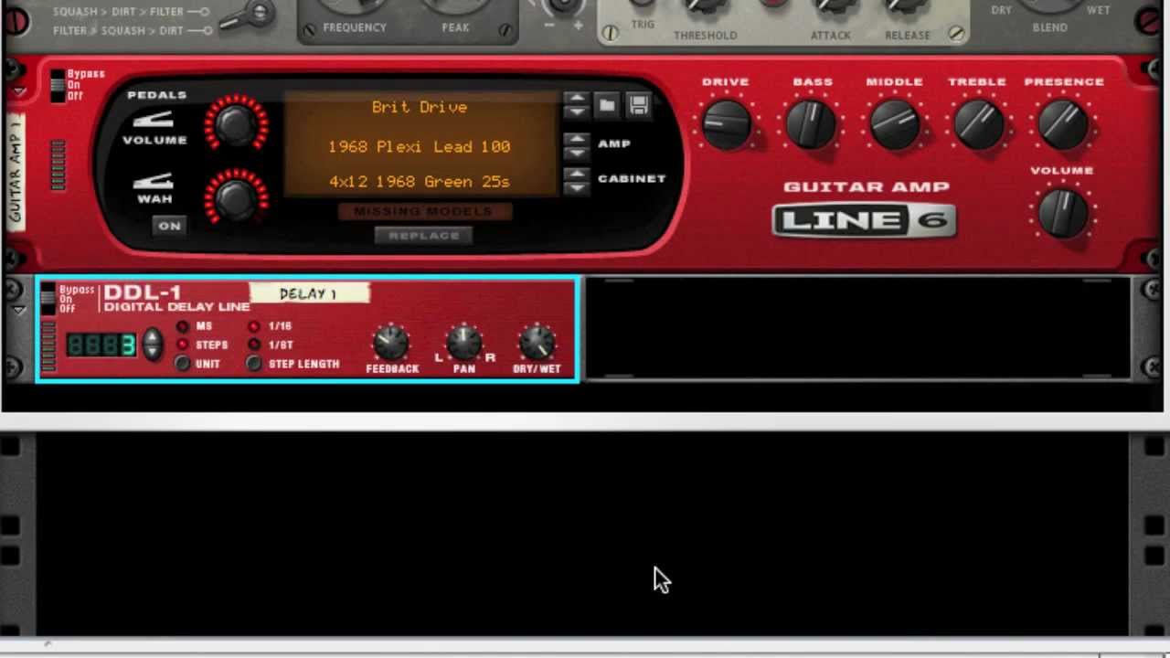
Task: Increase DDL-1 delay steps value
Action: pos(152,336)
